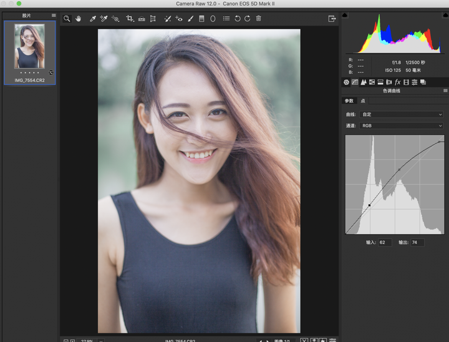Rotate image counterclockwise
This screenshot has height=342, width=449.
coord(238,19)
